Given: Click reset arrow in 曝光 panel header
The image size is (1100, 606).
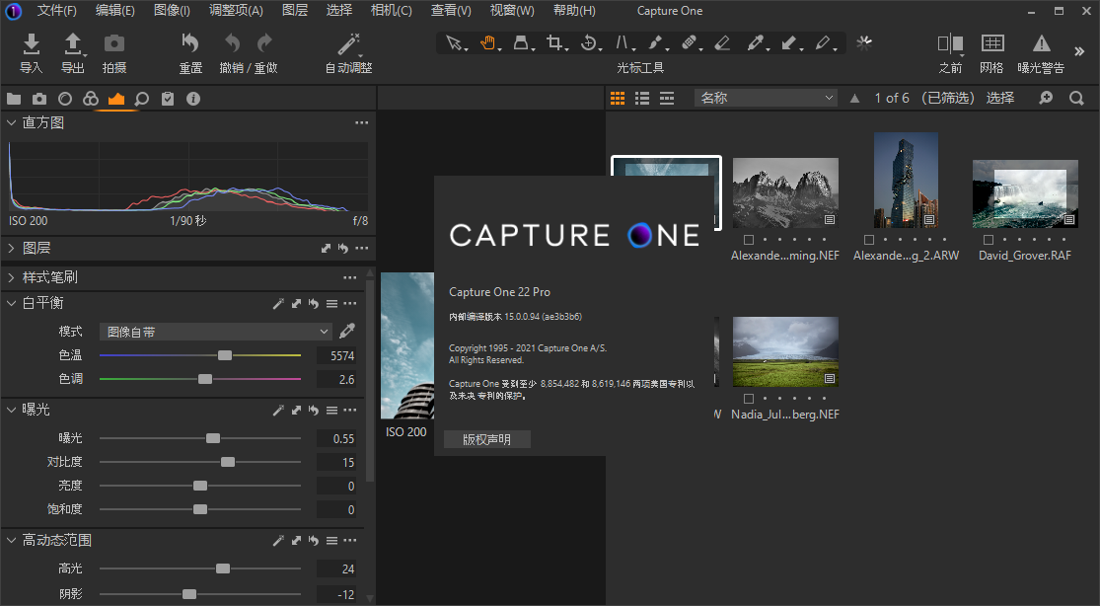Looking at the screenshot, I should [314, 410].
